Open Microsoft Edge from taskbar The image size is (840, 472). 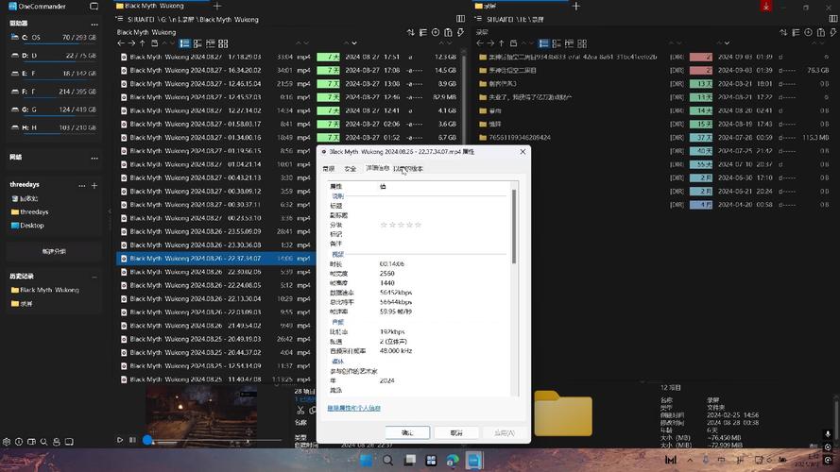(453, 461)
